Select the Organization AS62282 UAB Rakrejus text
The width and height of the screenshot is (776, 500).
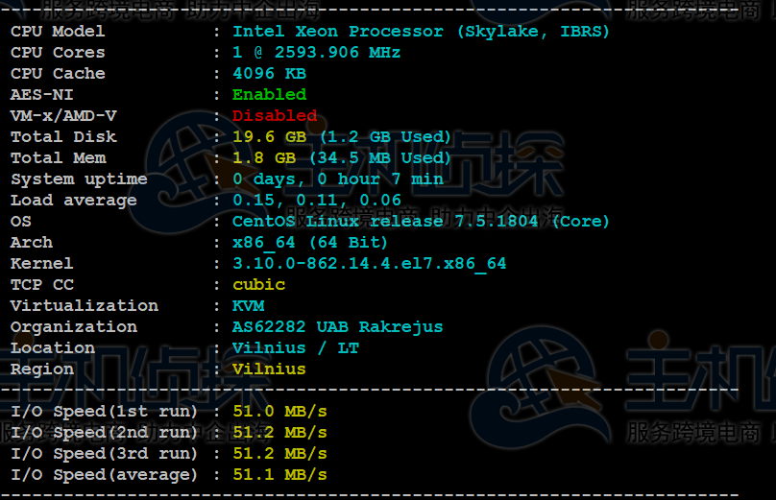[337, 327]
